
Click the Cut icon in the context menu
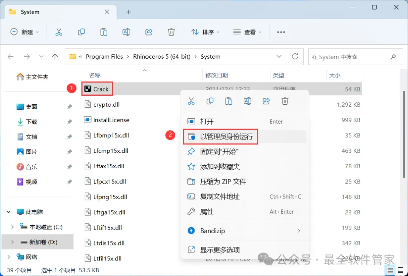[191, 101]
